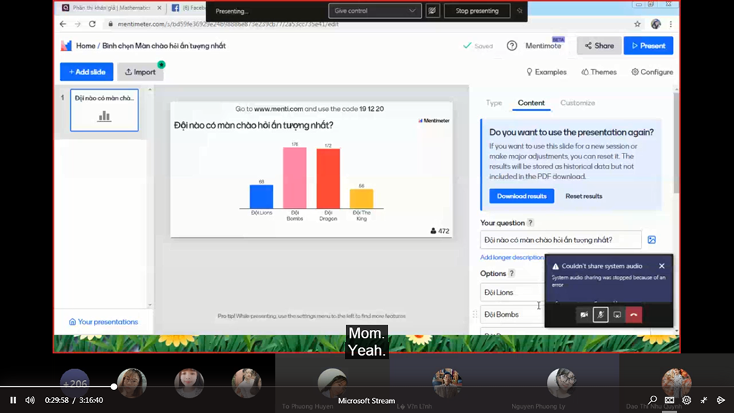Click Download results button
This screenshot has width=734, height=413.
tap(522, 196)
